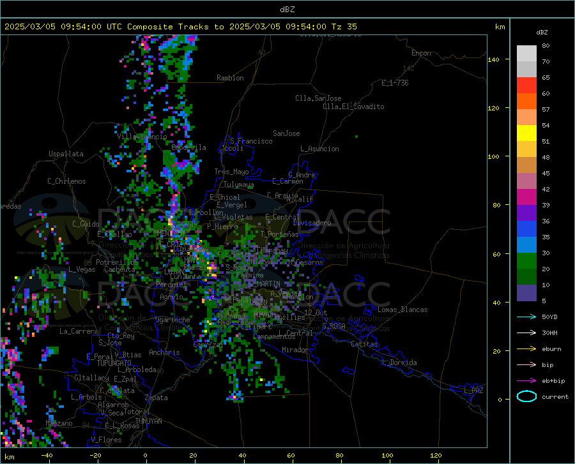Screen dimensions: 575x464
Task: Click the magenta eb+bip arrow in the legend
Action: tap(526, 381)
